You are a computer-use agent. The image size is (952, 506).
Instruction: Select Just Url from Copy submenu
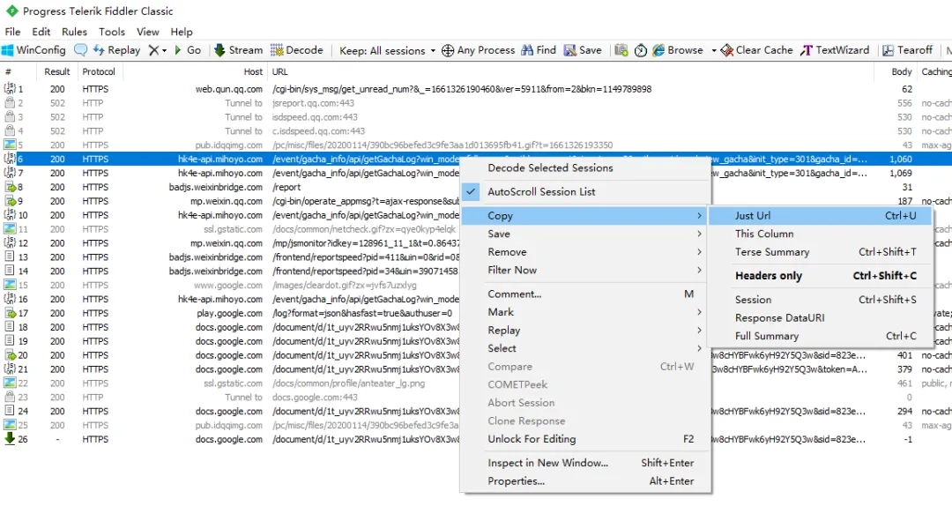click(x=752, y=216)
